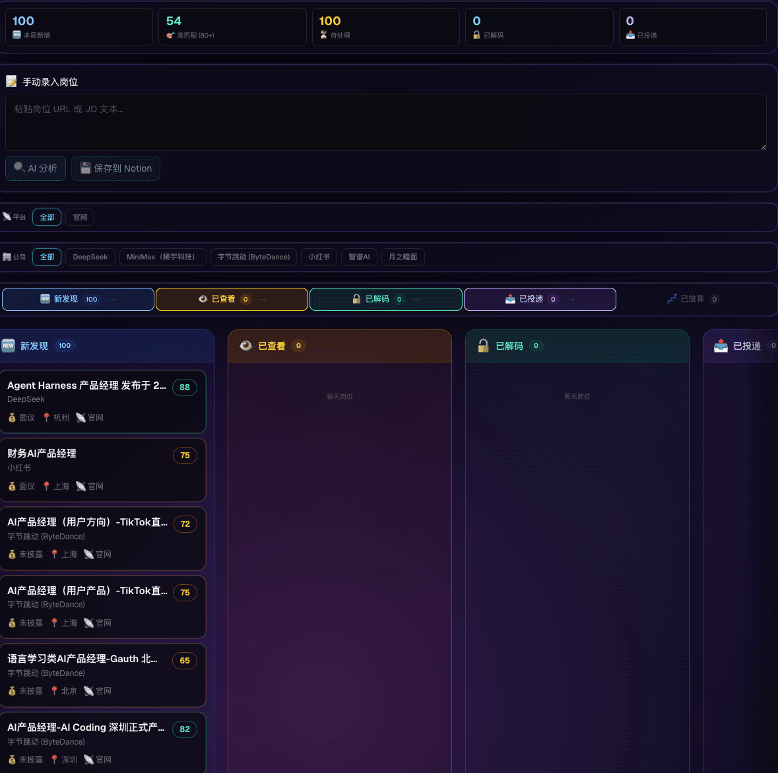Click the 粘贴岗位 URL text area
Image resolution: width=778 pixels, height=773 pixels.
point(385,122)
